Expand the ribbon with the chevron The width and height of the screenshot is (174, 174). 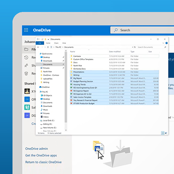(x=163, y=43)
